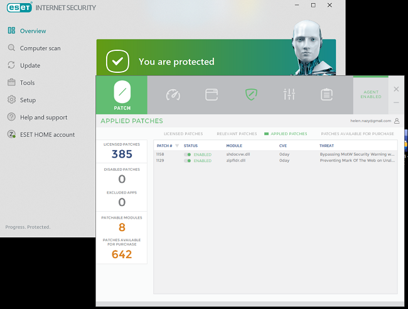Click the licensed patches count 385
This screenshot has width=408, height=309.
122,154
